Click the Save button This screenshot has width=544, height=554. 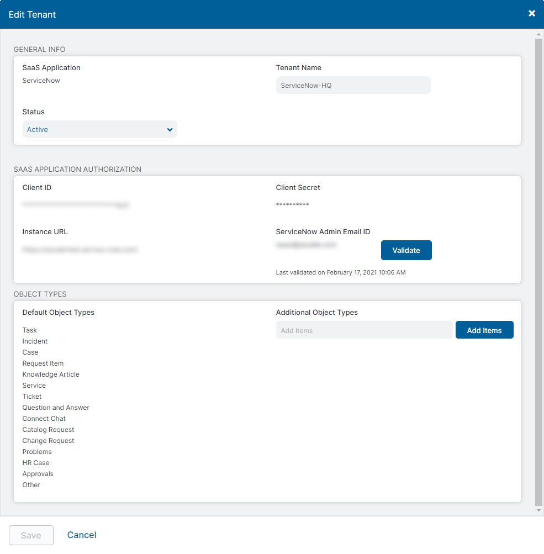pos(31,535)
